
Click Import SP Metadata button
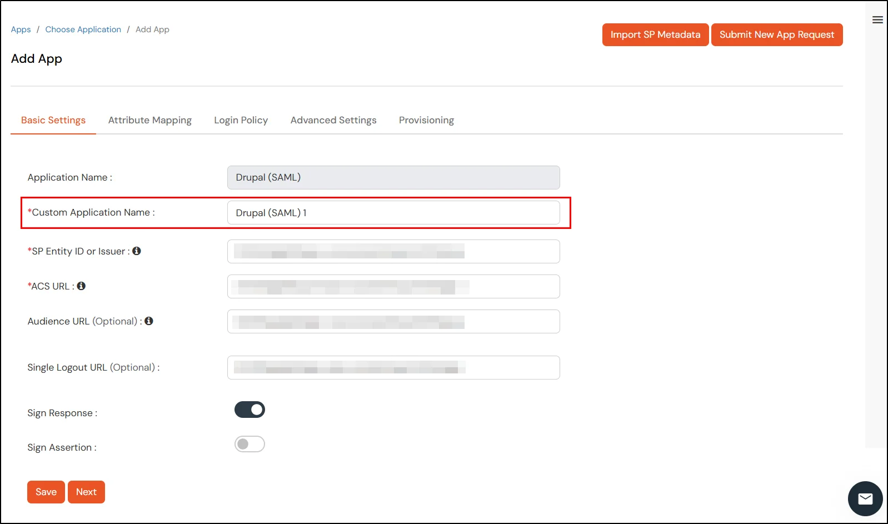click(x=656, y=34)
